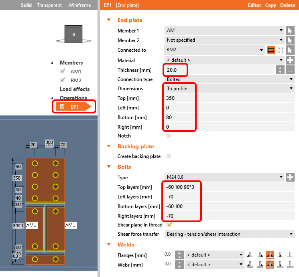The width and height of the screenshot is (299, 277).
Task: Click the Thickness stepper arrows
Action: coord(280,70)
